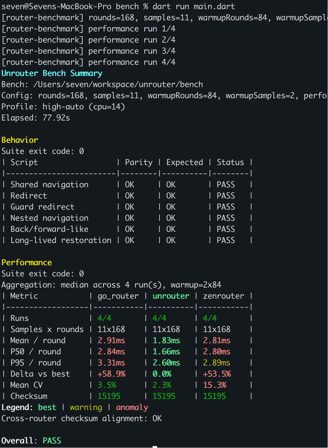Click the 'go_router' column header
This screenshot has height=448, width=328.
point(118,296)
